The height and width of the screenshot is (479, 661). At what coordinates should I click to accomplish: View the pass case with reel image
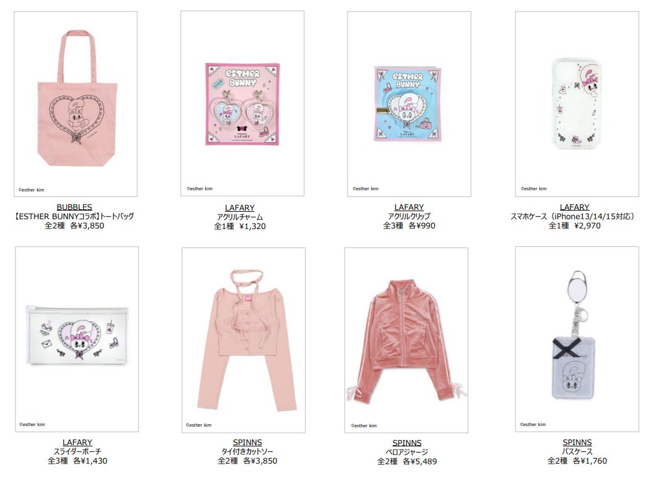pos(577,339)
